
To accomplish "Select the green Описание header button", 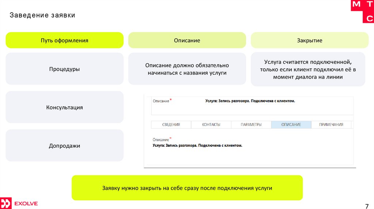I will [x=187, y=40].
